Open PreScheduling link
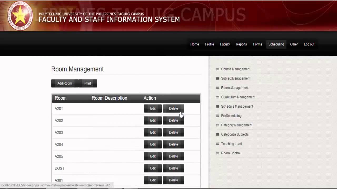Viewport: 337px width, 189px height. point(231,116)
